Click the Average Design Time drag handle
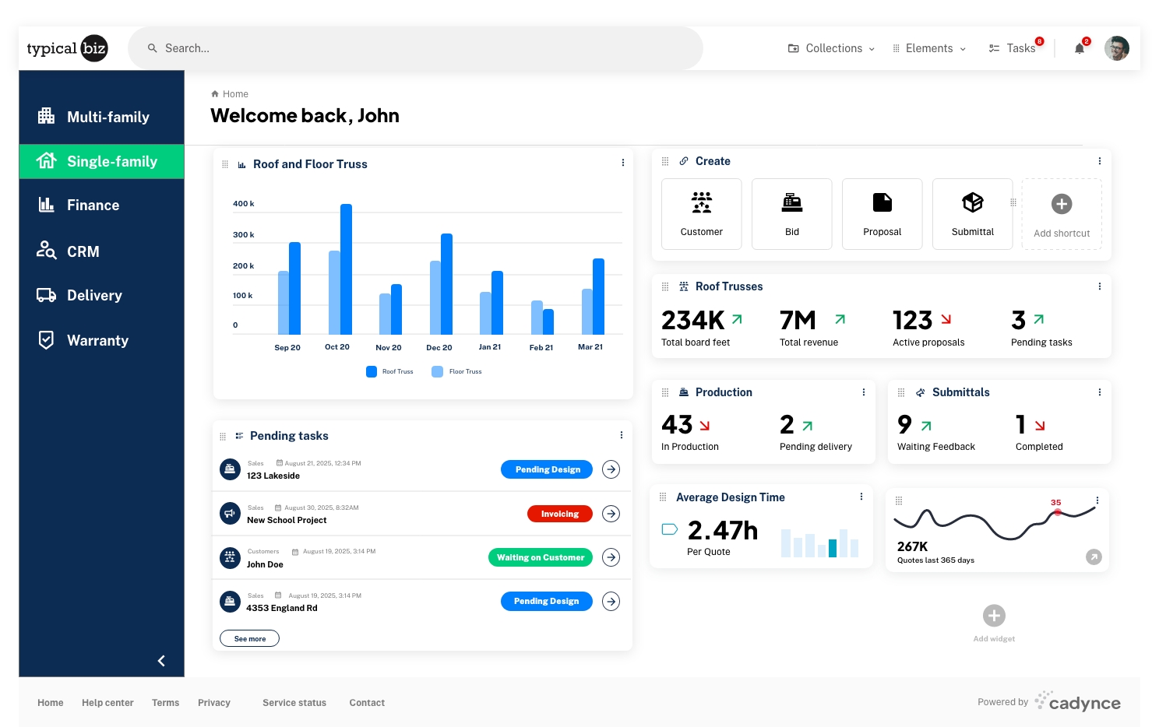 coord(663,497)
